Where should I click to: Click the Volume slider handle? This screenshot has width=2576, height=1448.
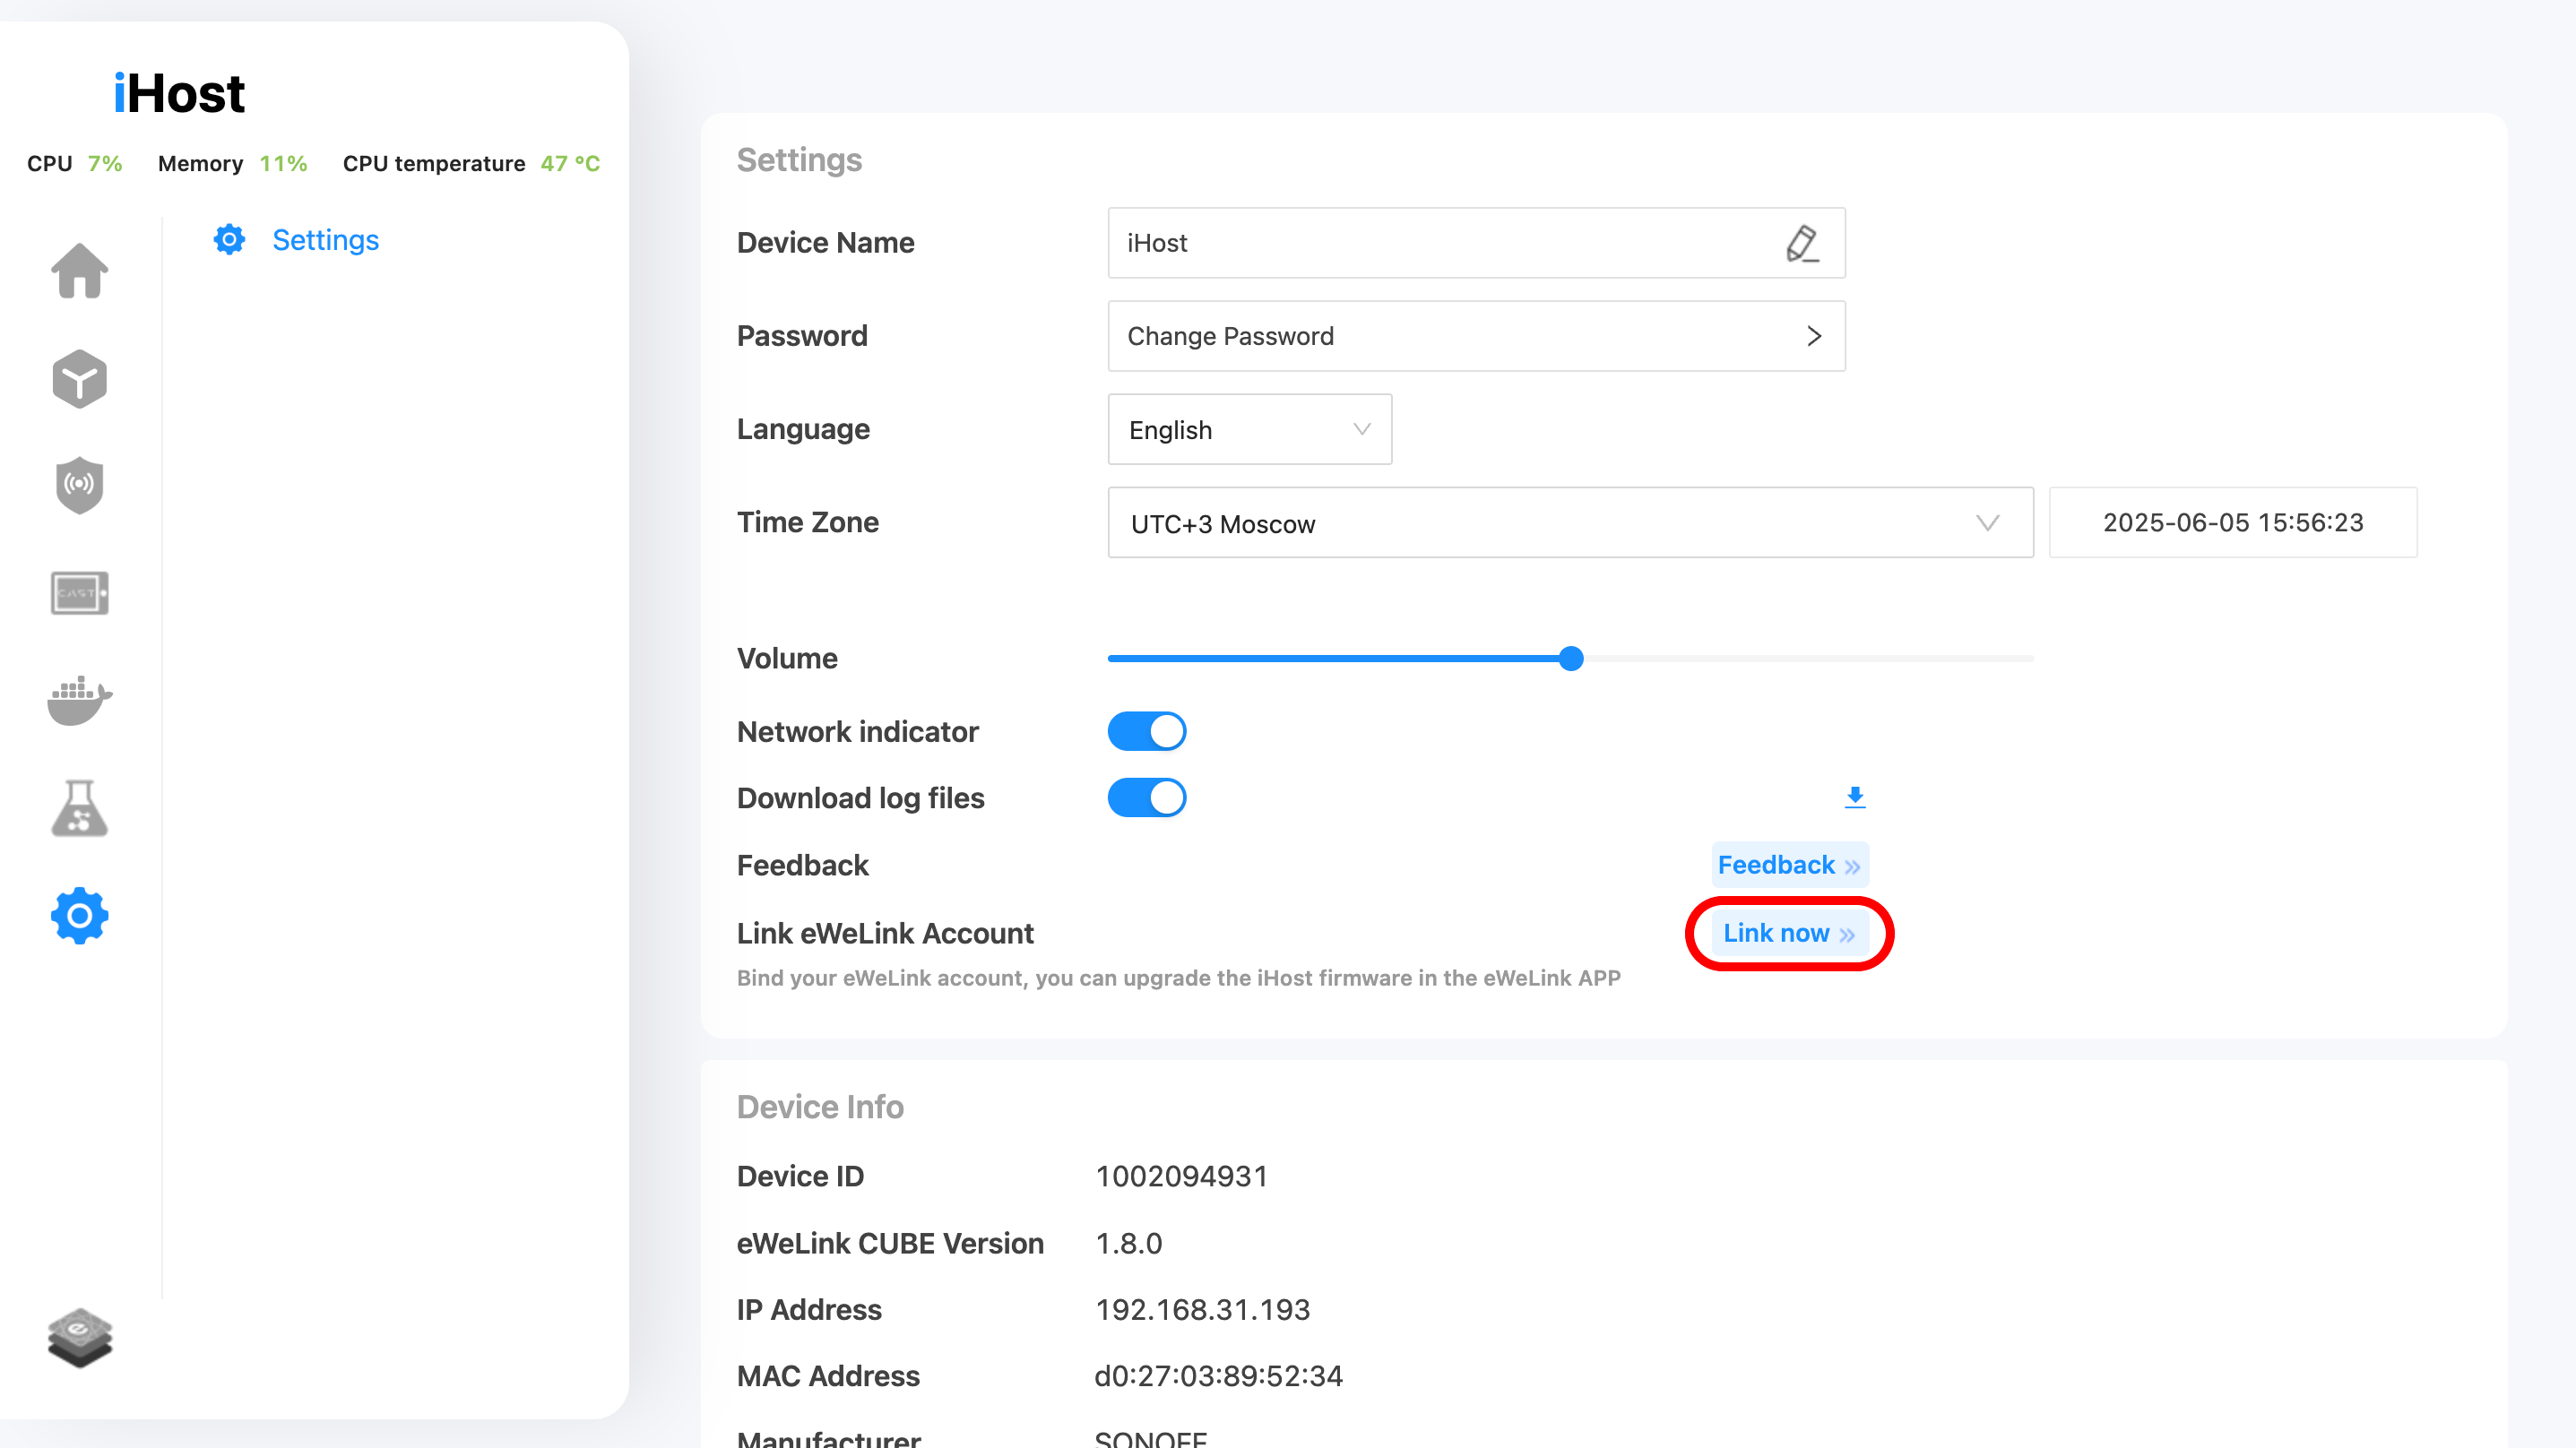click(1571, 658)
